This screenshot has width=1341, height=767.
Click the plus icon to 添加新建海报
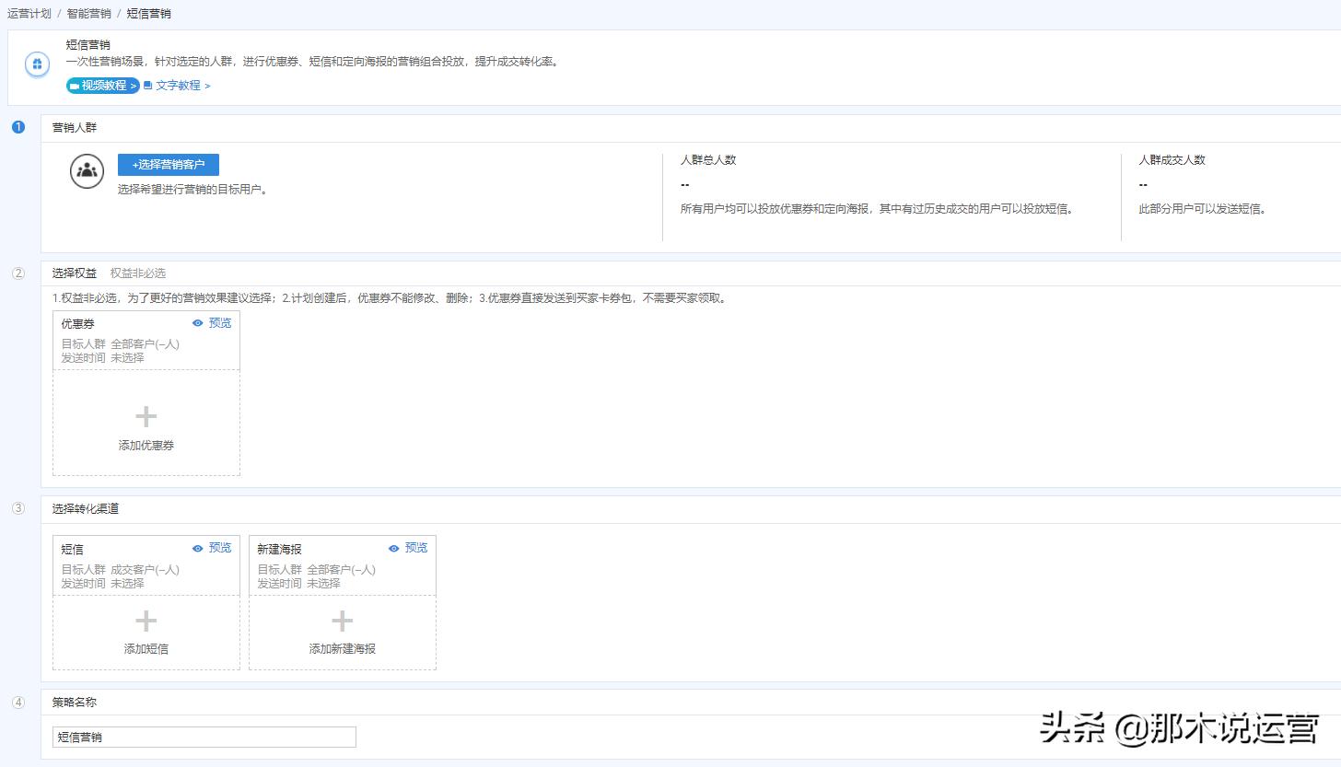342,621
